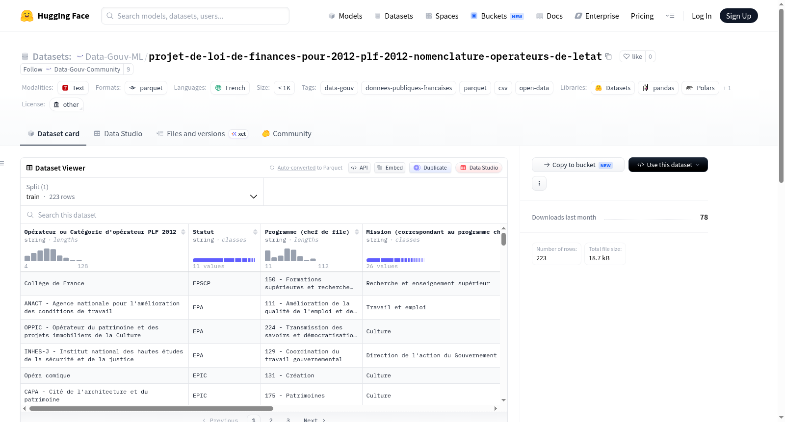Select the parquet format tag
Viewport: 785px width, 422px height.
coord(146,88)
